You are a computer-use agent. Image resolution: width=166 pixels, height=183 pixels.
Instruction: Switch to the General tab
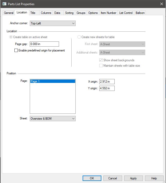(9, 13)
